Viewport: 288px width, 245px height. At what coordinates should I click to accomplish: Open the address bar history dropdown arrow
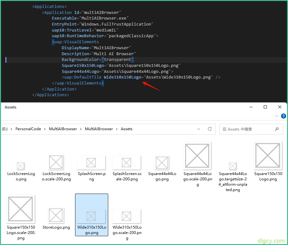coord(199,129)
